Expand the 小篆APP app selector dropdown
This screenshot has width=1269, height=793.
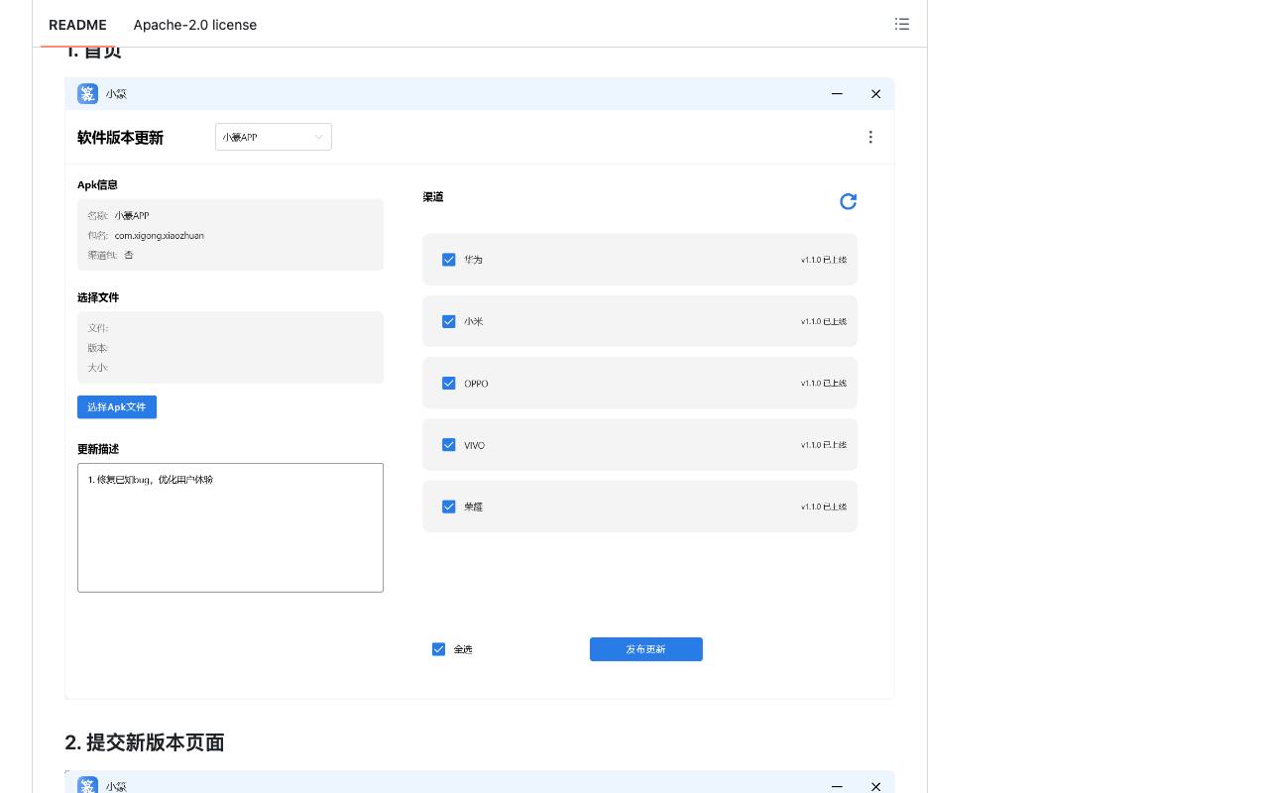[x=273, y=137]
